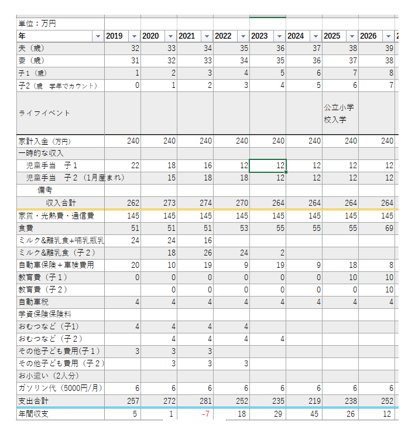Select the 夫（歳） row label

pos(60,49)
